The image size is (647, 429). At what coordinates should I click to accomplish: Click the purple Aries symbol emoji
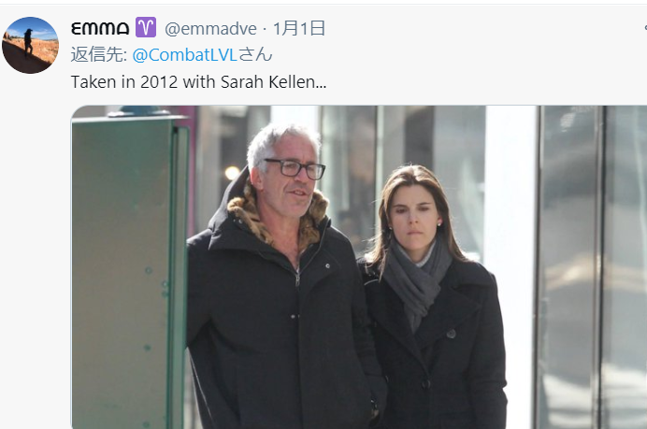pos(146,28)
